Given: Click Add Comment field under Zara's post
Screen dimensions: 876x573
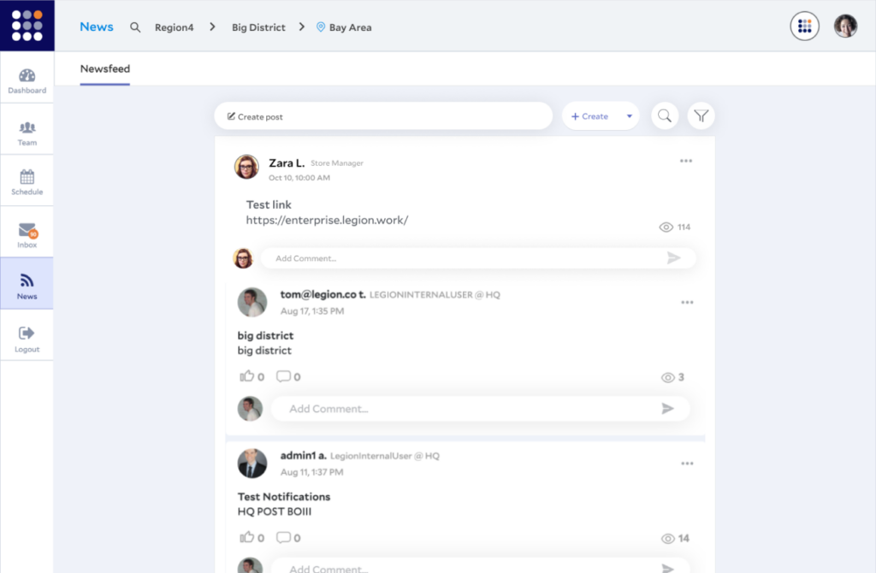Looking at the screenshot, I should (478, 258).
